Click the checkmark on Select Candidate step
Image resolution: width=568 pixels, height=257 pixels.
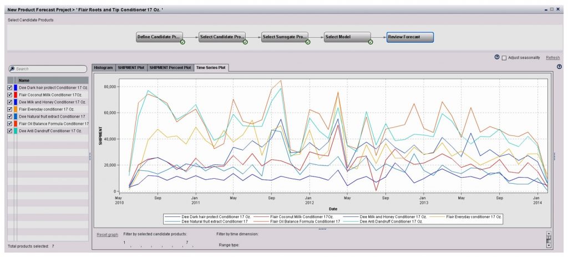245,42
